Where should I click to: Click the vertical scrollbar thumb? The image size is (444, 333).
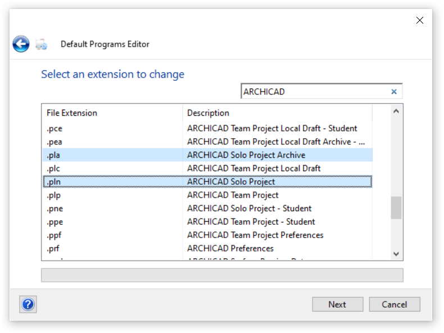pyautogui.click(x=396, y=208)
